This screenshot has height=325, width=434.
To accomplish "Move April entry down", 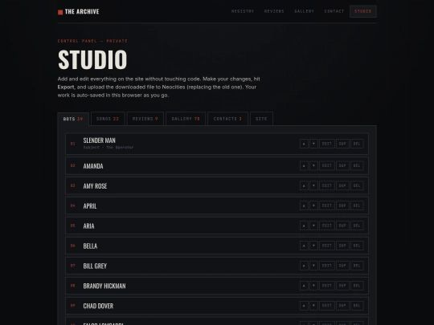I will pos(313,205).
